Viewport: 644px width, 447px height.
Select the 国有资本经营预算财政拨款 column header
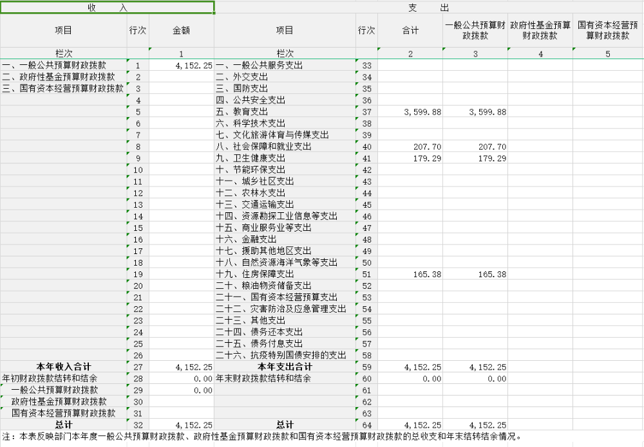point(607,30)
